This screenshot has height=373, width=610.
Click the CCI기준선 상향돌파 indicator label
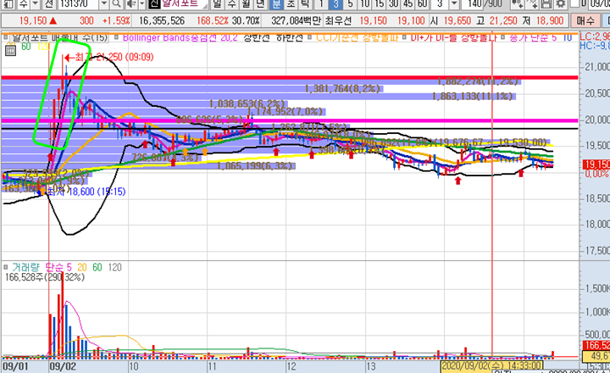[357, 37]
